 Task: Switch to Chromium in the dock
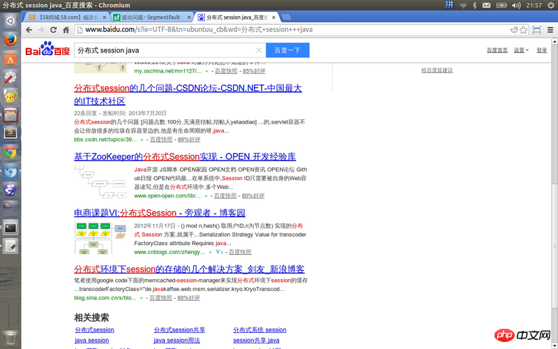[x=10, y=171]
